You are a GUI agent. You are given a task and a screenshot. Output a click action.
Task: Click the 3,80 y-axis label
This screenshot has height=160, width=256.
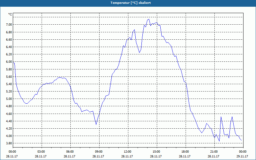[9, 143]
